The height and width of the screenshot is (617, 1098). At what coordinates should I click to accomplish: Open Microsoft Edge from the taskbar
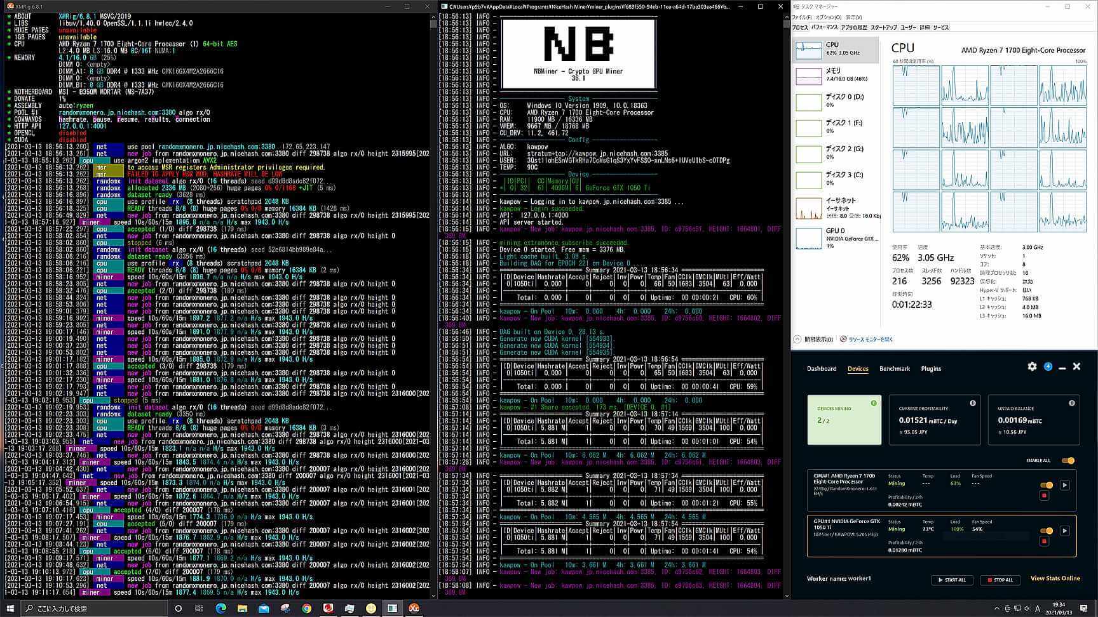click(x=221, y=608)
